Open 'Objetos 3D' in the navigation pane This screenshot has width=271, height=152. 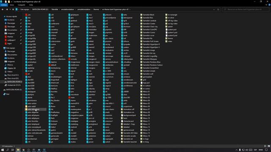pyautogui.click(x=11, y=68)
